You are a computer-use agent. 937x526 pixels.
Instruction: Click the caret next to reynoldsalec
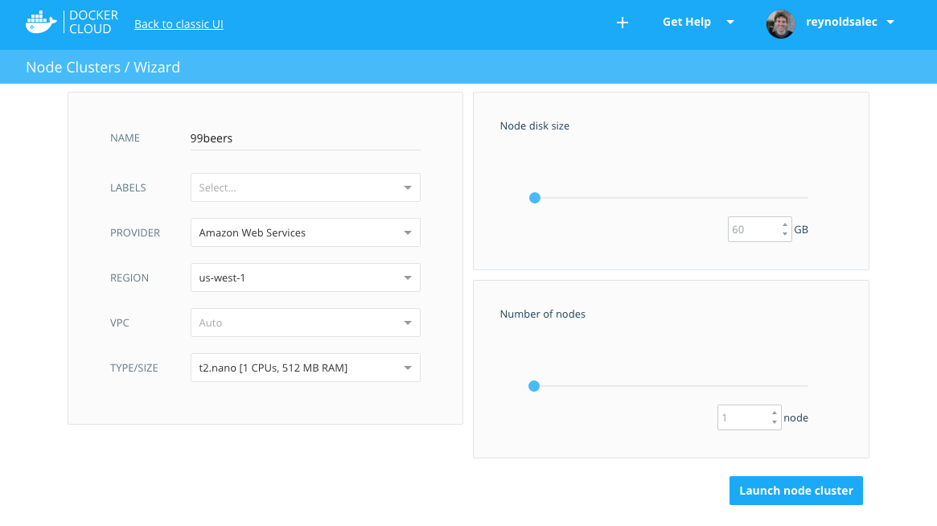(x=890, y=22)
